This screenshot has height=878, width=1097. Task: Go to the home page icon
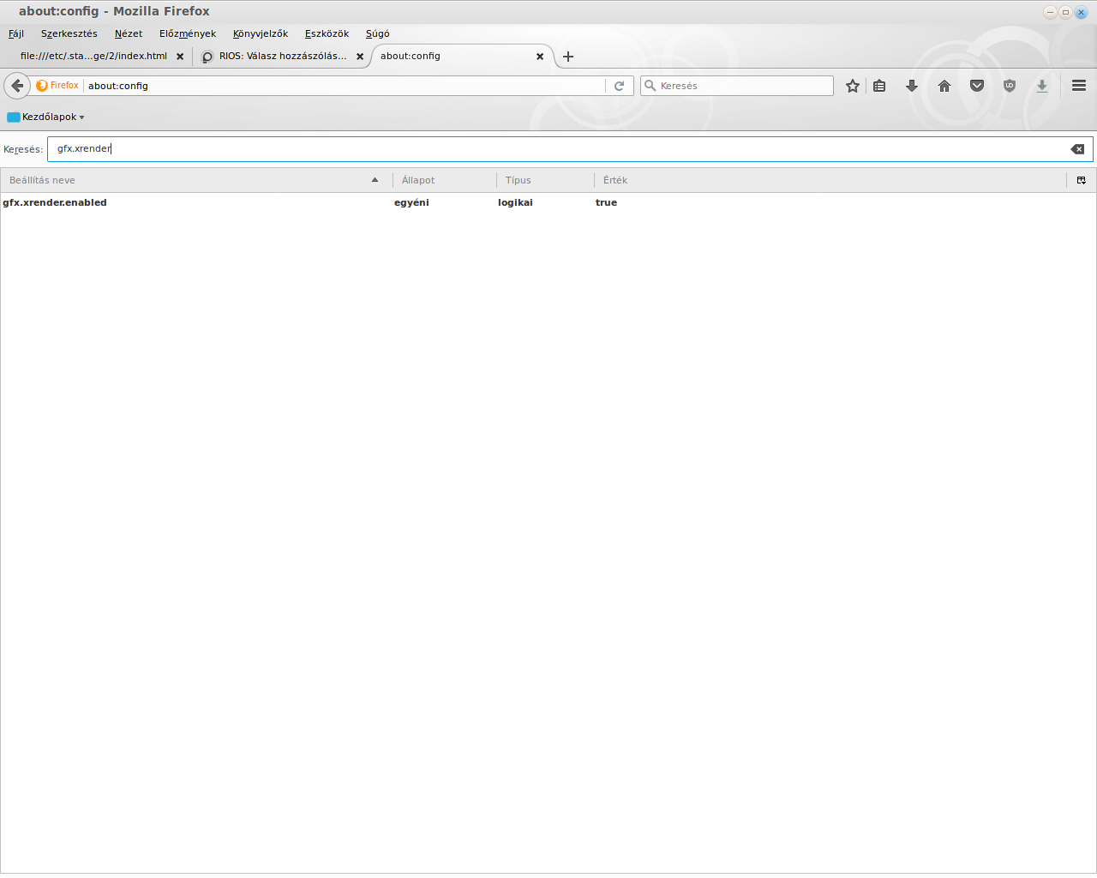[944, 86]
